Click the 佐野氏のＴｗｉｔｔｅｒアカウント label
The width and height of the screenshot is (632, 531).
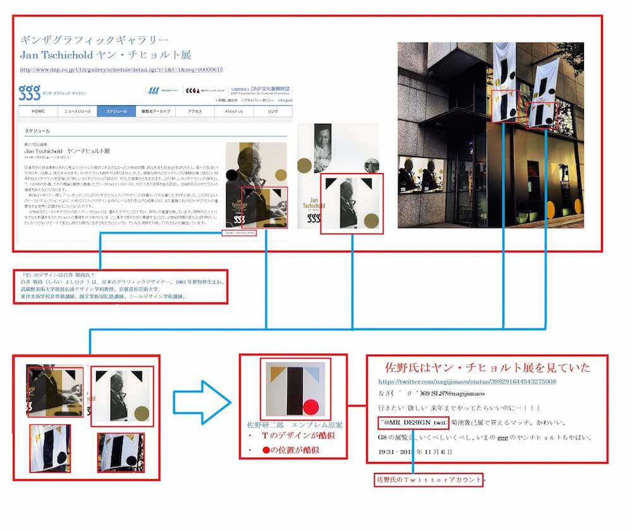click(x=429, y=479)
